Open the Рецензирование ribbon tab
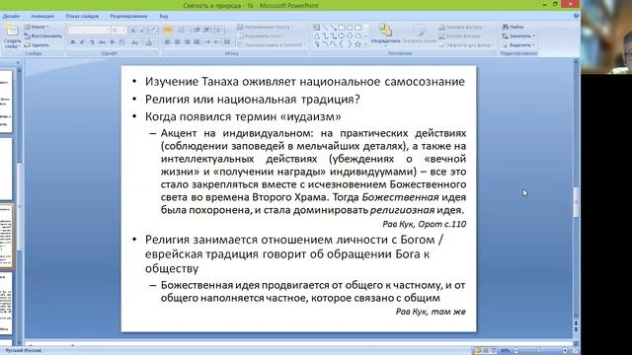The image size is (632, 355). pyautogui.click(x=128, y=16)
